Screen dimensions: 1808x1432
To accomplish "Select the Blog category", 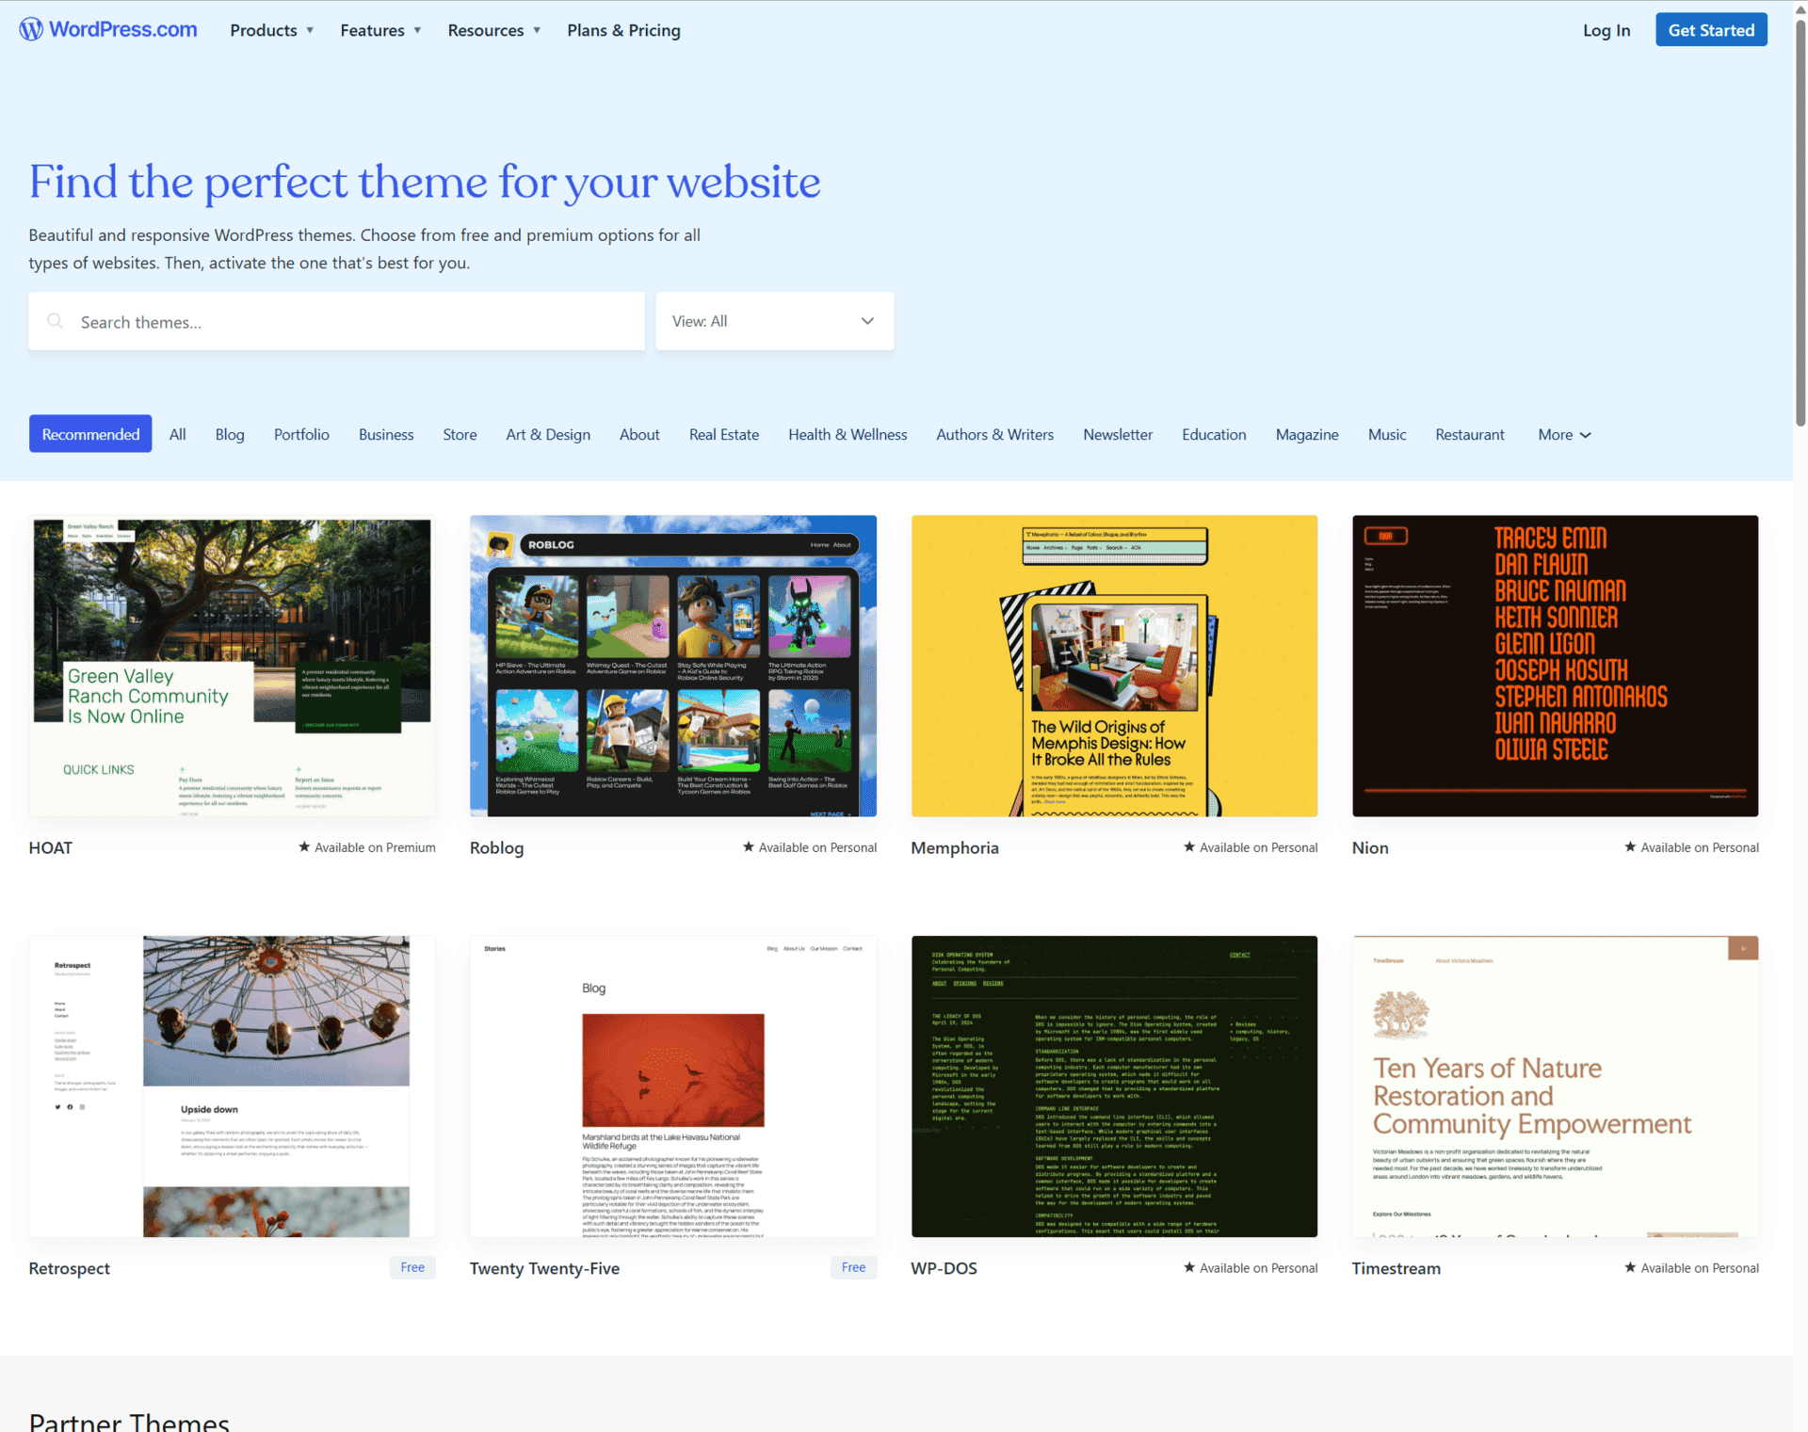I will 230,434.
